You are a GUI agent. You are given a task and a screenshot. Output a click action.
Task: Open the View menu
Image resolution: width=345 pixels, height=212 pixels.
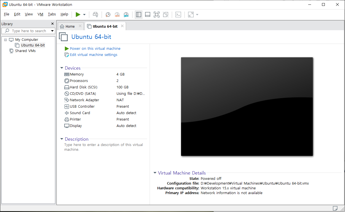[x=29, y=14]
